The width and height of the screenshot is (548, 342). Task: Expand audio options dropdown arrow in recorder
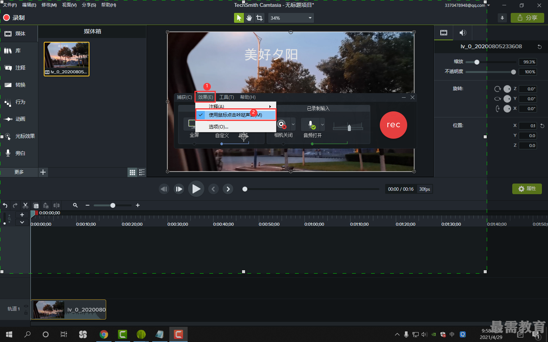[x=322, y=124]
